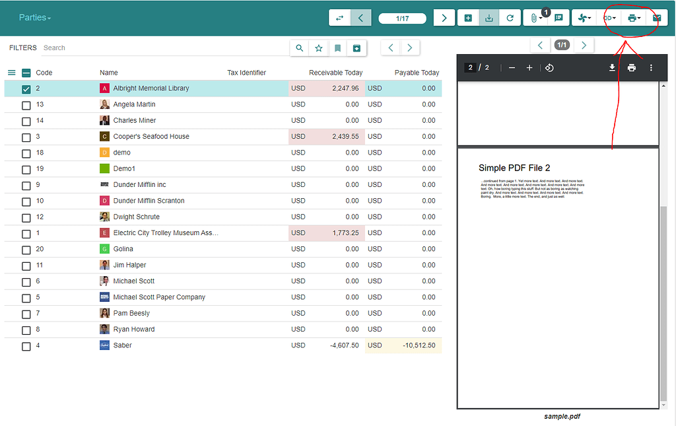
Task: Open the relate records link dropdown
Action: (608, 17)
